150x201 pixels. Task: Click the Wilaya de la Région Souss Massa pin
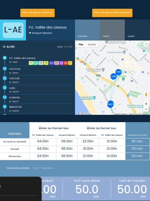[103, 70]
